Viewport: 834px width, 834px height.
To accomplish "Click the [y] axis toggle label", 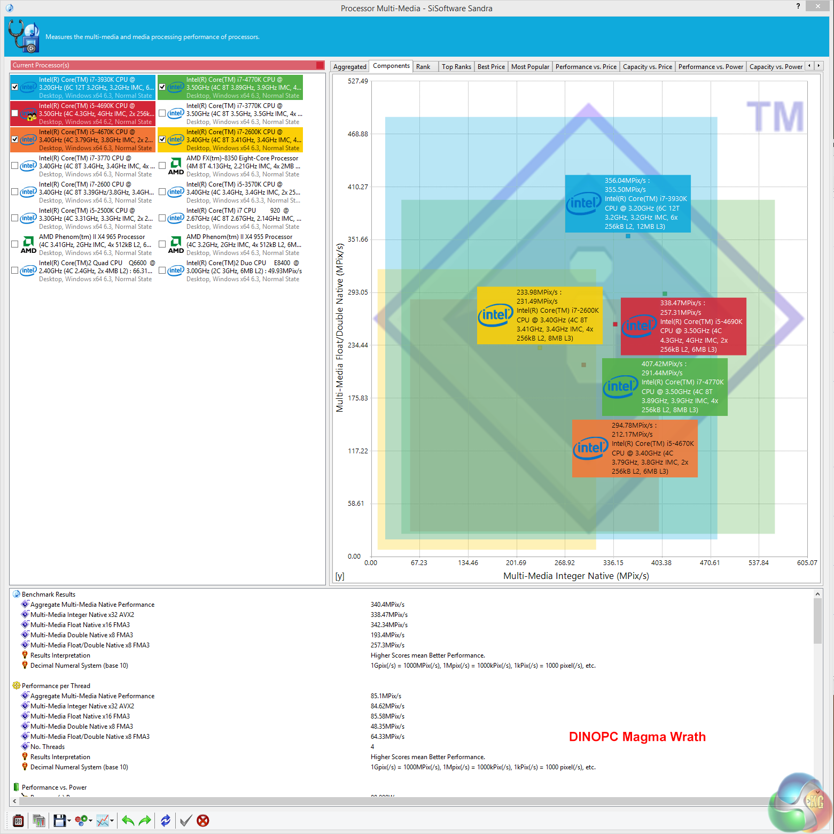I will tap(340, 576).
